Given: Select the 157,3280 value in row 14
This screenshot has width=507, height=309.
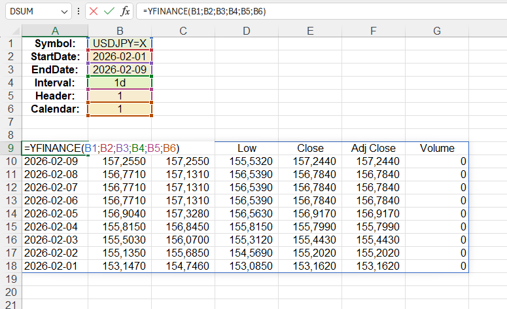Looking at the screenshot, I should [x=183, y=213].
